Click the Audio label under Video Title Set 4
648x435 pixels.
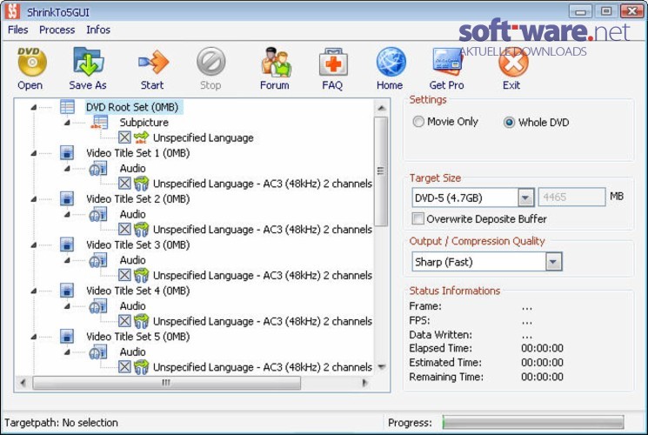[x=133, y=306]
